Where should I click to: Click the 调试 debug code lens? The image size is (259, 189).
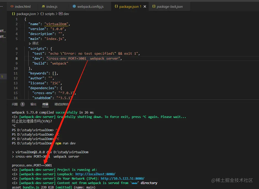[35, 43]
